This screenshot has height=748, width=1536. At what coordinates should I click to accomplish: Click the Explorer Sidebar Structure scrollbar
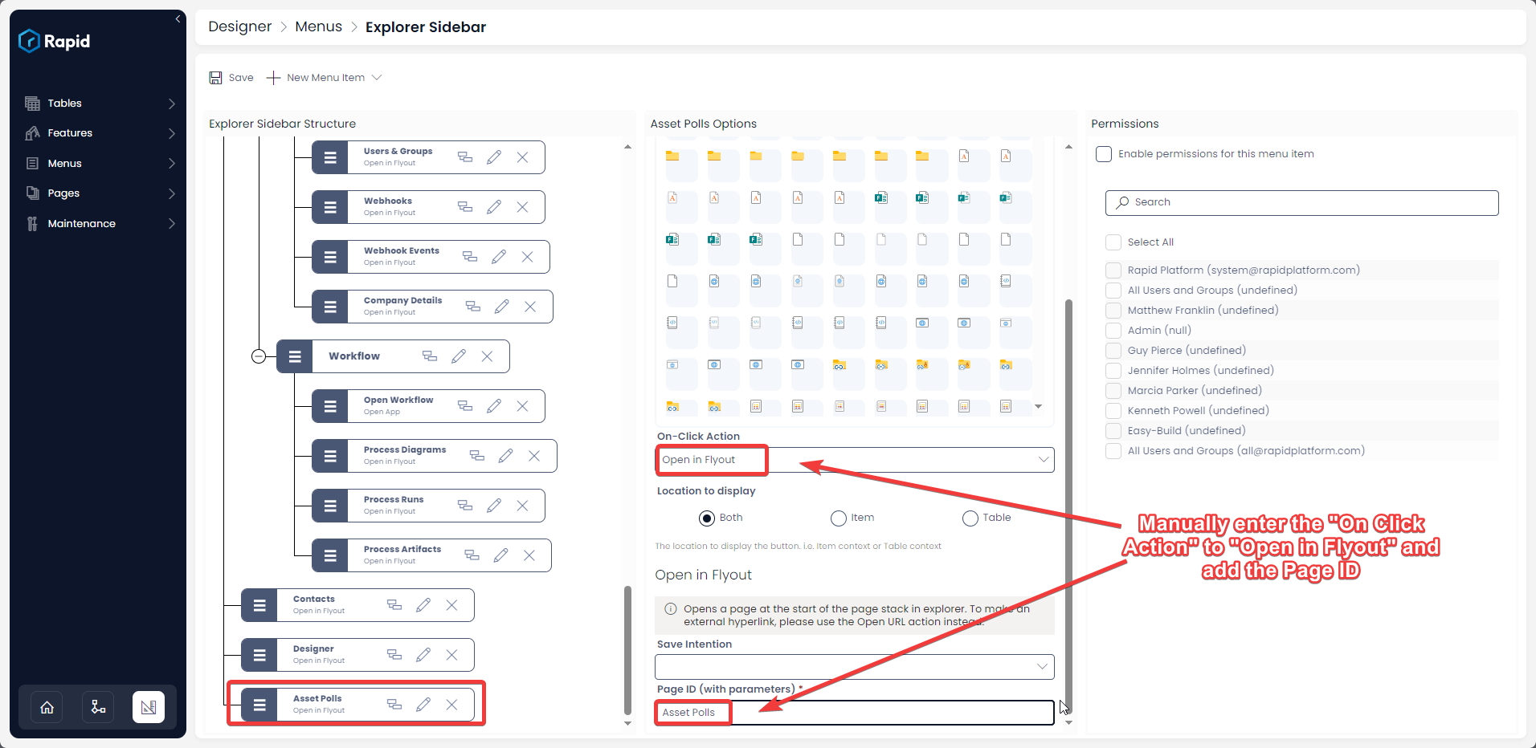pos(627,650)
